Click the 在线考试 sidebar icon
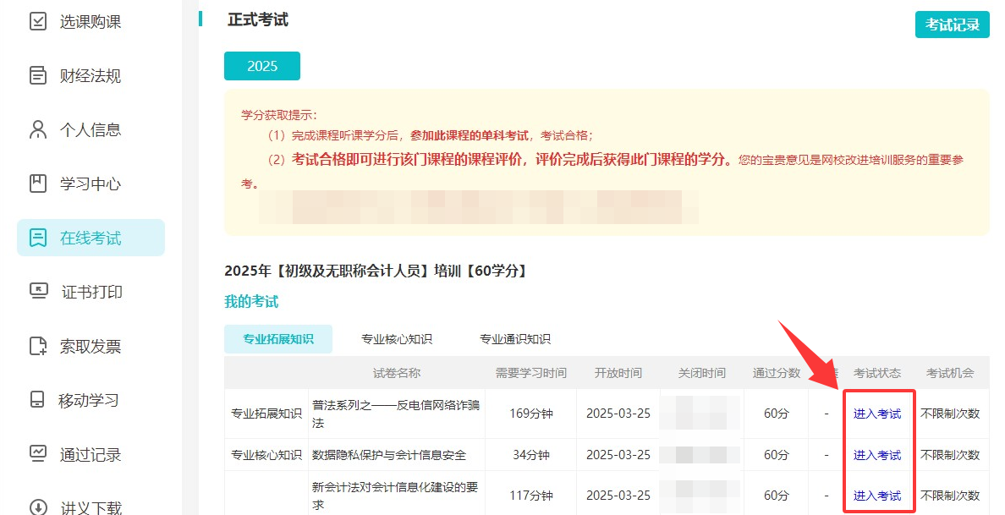Viewport: 1005px width, 515px height. click(38, 238)
